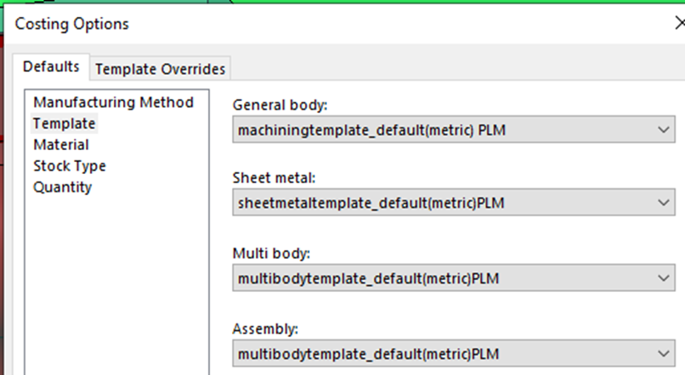Close the Costing Options dialog

coord(680,23)
